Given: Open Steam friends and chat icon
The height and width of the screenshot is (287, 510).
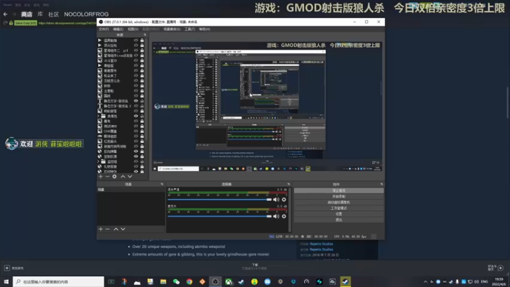Looking at the screenshot, I should [500, 268].
